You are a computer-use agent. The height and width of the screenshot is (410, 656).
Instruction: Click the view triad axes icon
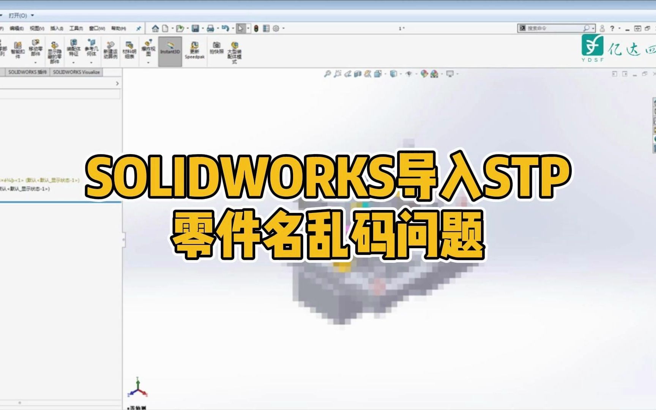click(x=138, y=387)
